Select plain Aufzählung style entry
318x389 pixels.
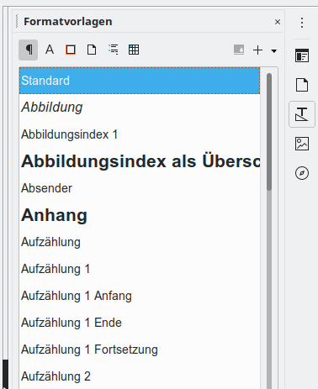140,242
